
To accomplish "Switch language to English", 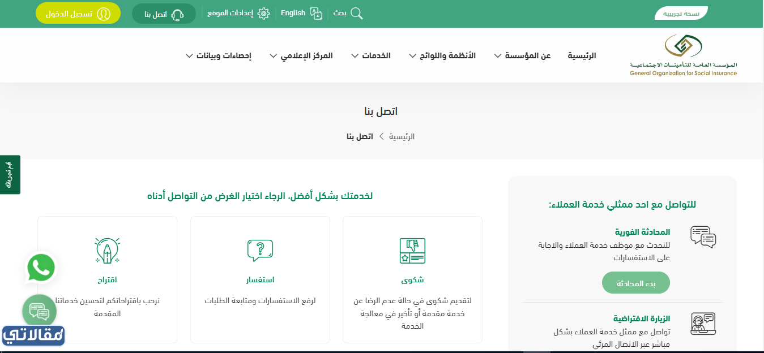I will coord(293,13).
